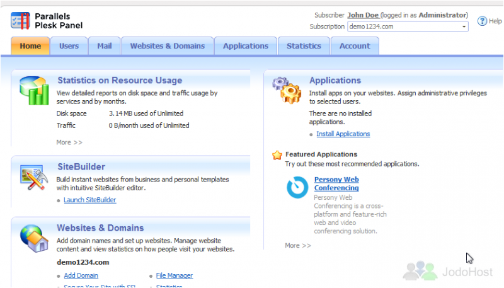Click the Applications gears icon
This screenshot has height=288, width=504.
[287, 90]
